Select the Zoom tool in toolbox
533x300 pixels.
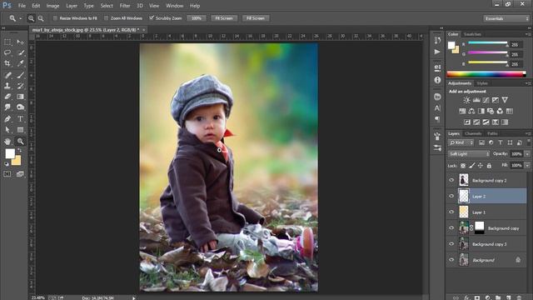coord(20,141)
